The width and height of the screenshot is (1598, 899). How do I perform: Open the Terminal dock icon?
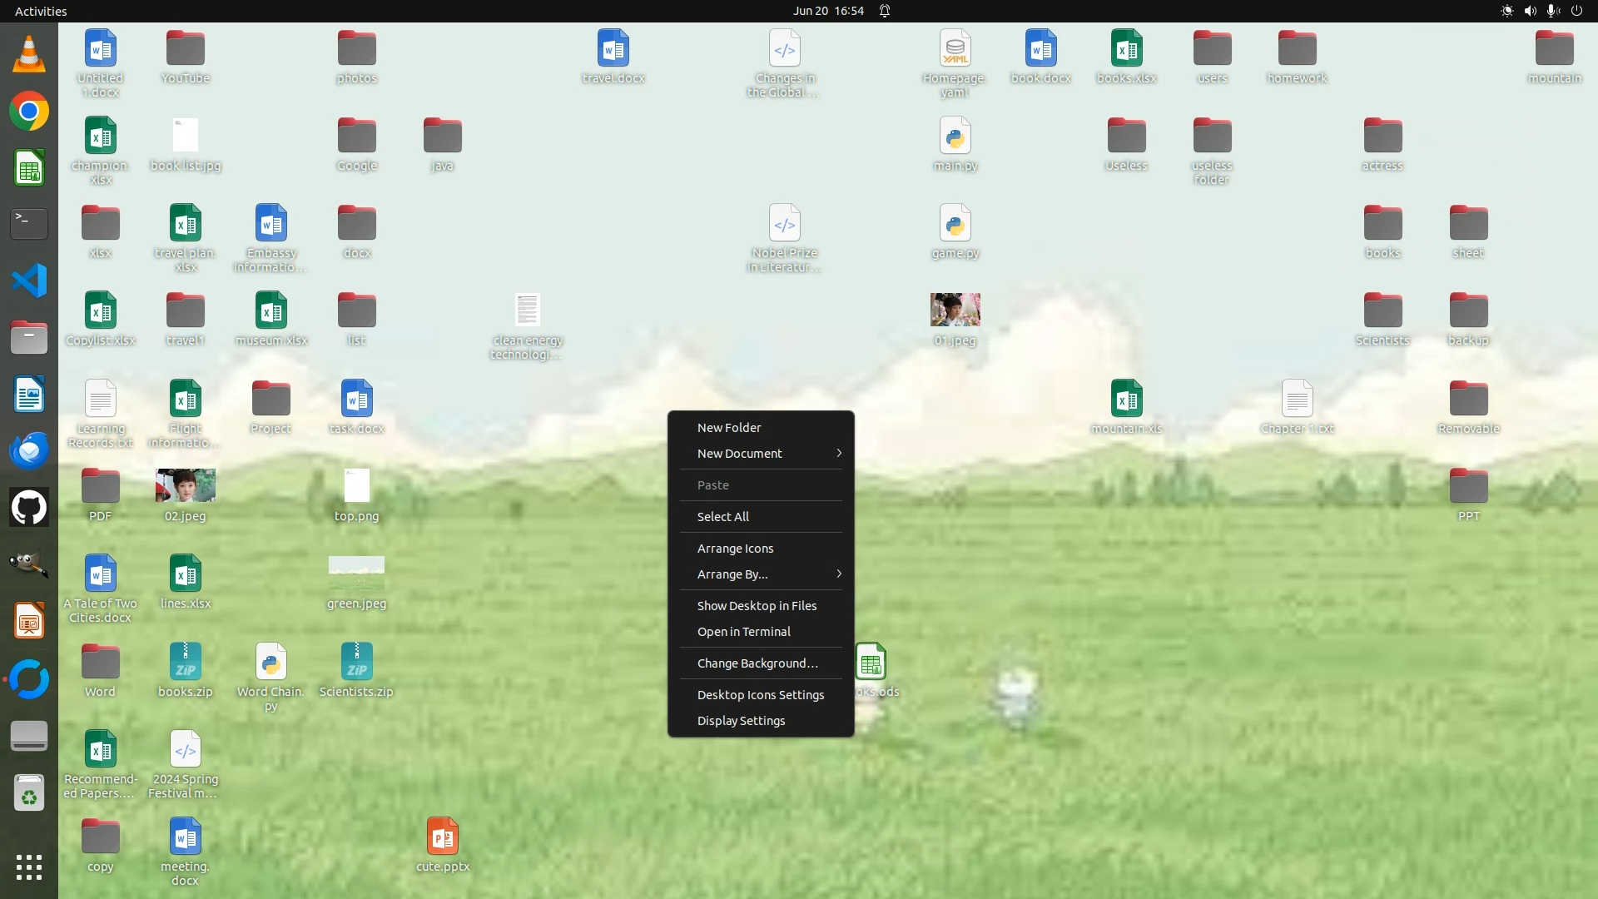click(29, 223)
